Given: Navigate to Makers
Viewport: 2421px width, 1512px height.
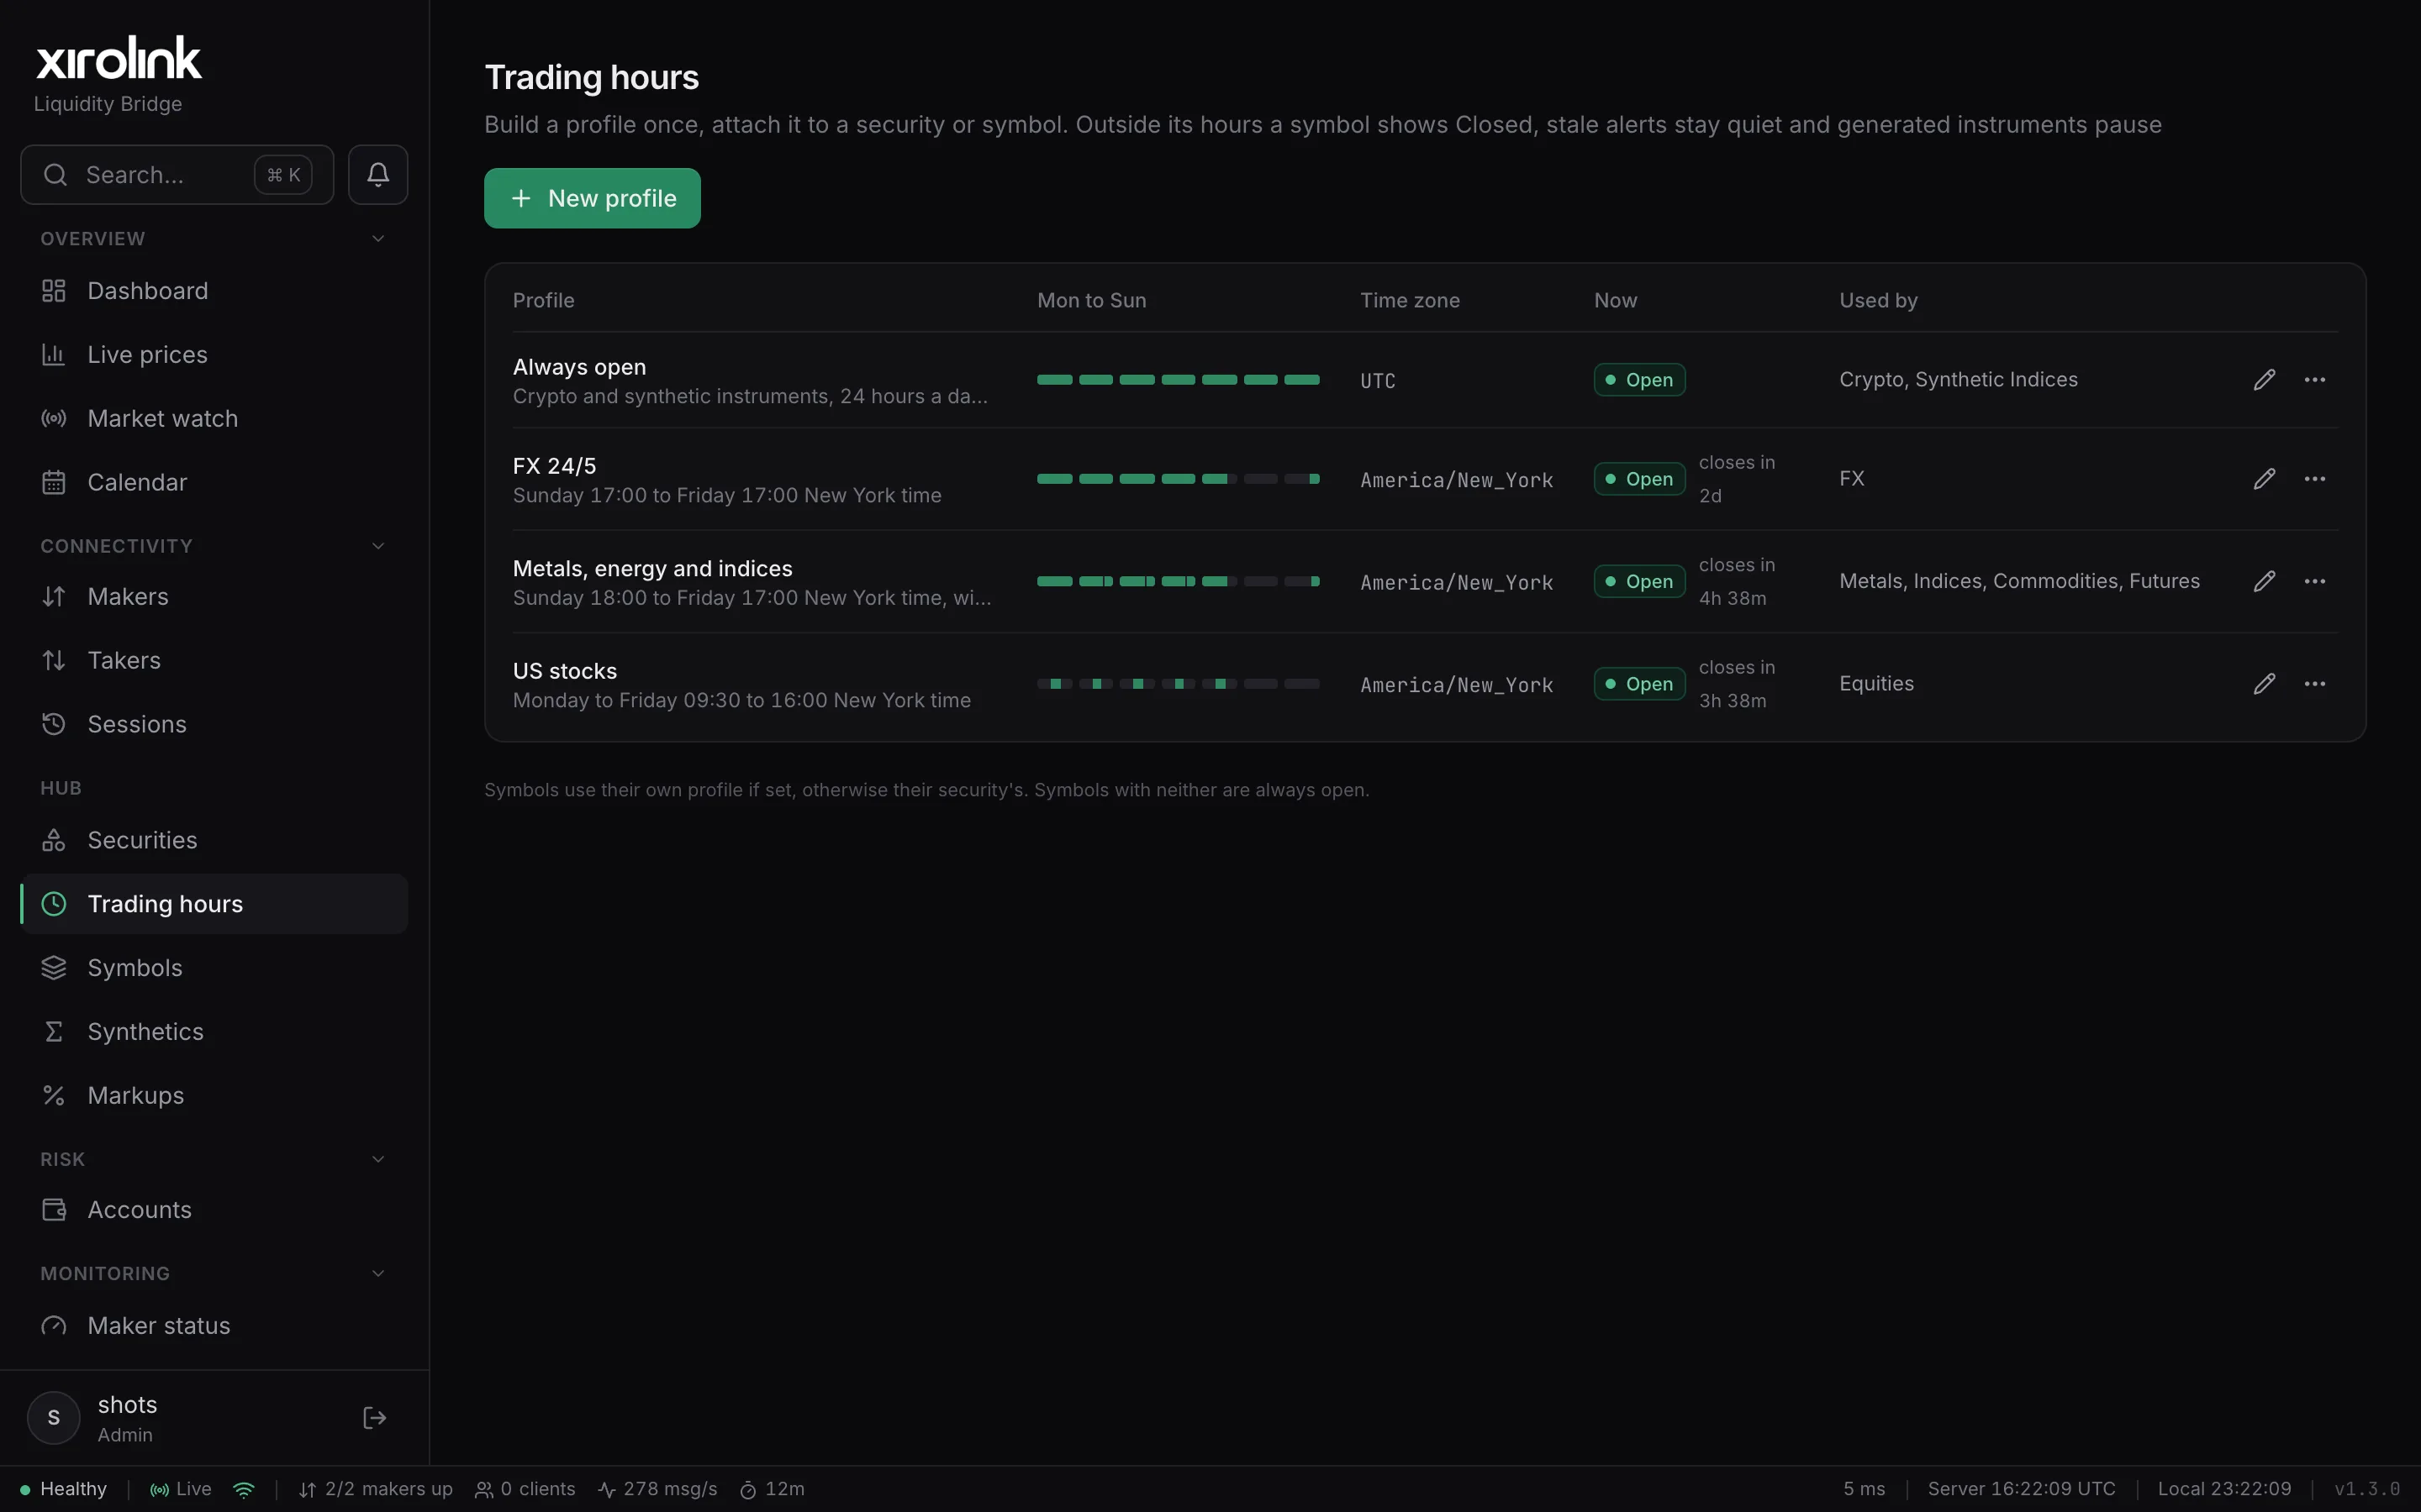Looking at the screenshot, I should [x=214, y=597].
